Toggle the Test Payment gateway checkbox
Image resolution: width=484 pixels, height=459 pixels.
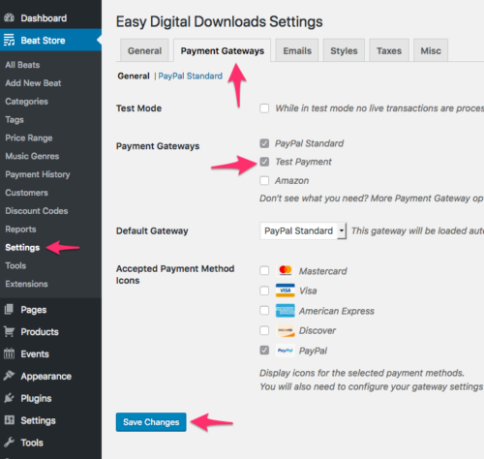[264, 162]
